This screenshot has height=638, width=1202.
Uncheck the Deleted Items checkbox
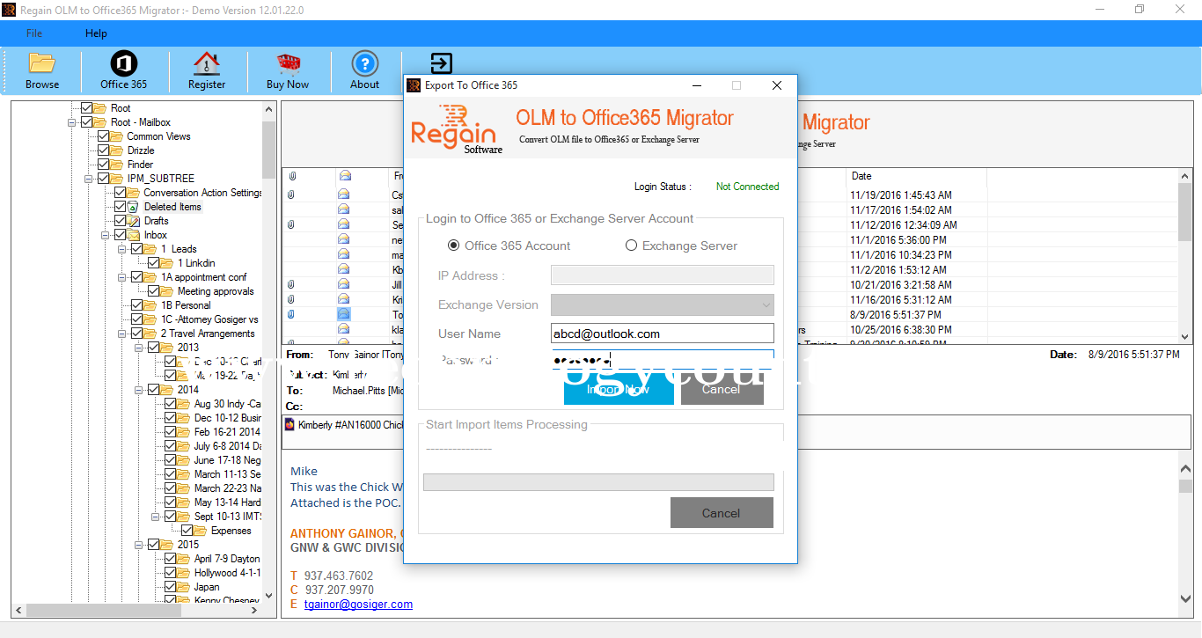click(x=121, y=207)
